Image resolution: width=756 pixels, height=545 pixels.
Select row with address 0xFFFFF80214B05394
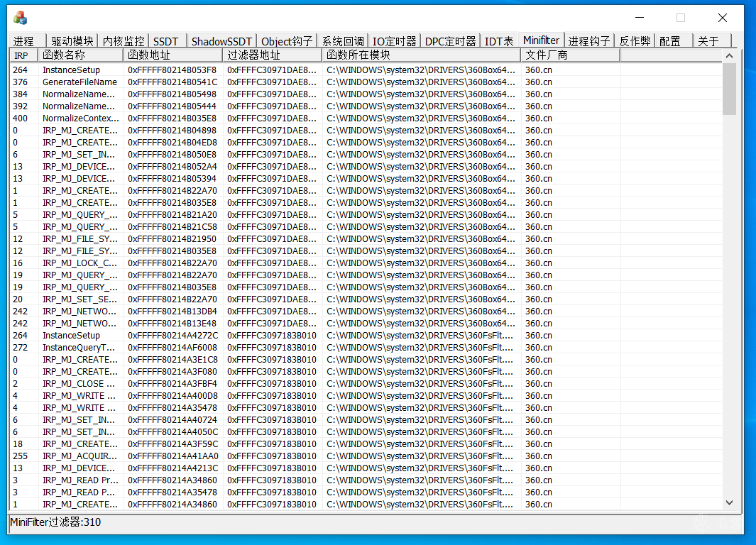366,178
